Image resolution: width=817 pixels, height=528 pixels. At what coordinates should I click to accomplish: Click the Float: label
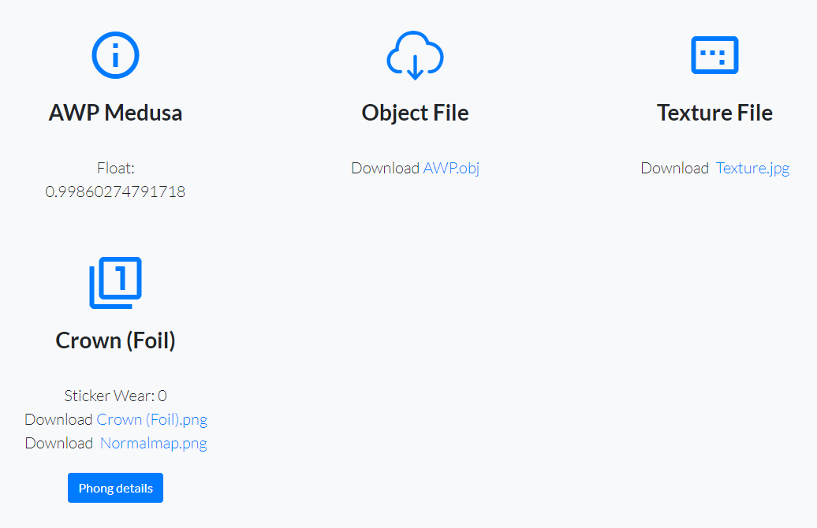[x=116, y=168]
